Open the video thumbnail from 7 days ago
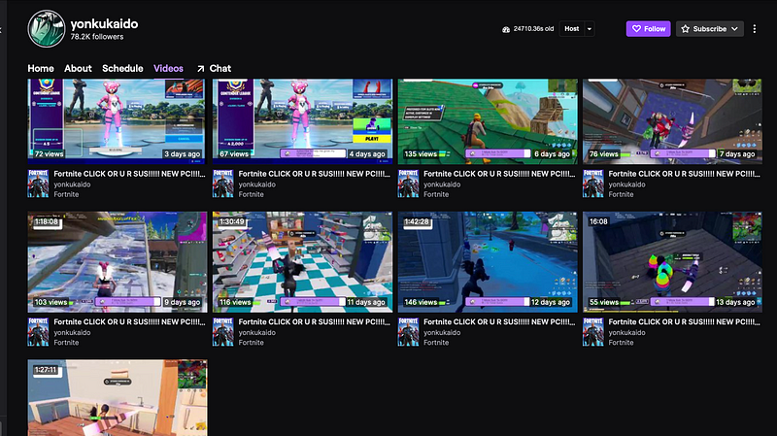The image size is (777, 436). pos(672,120)
